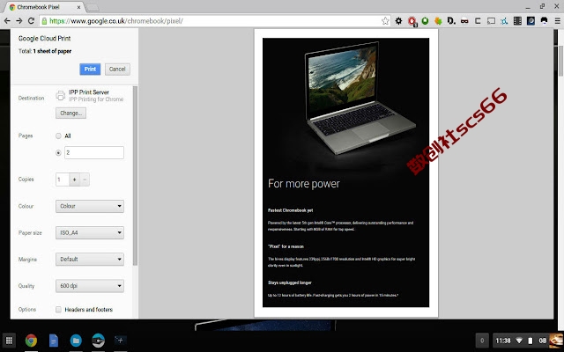
Task: Launch Google Chrome from the shelf
Action: tap(31, 341)
